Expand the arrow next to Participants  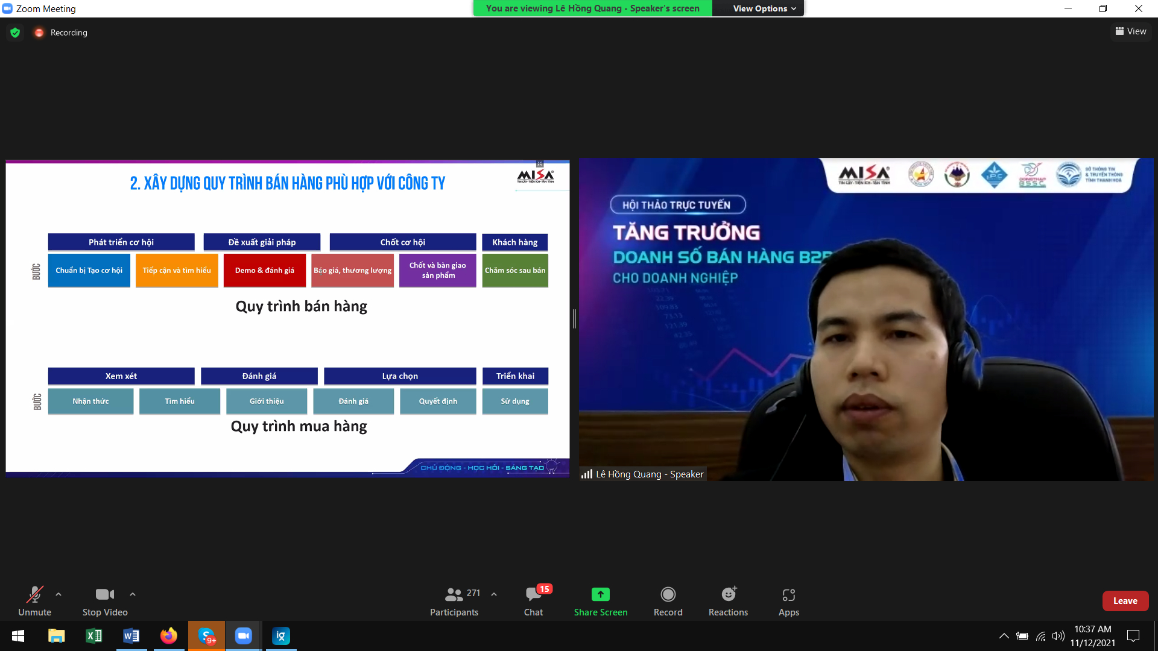pos(494,594)
